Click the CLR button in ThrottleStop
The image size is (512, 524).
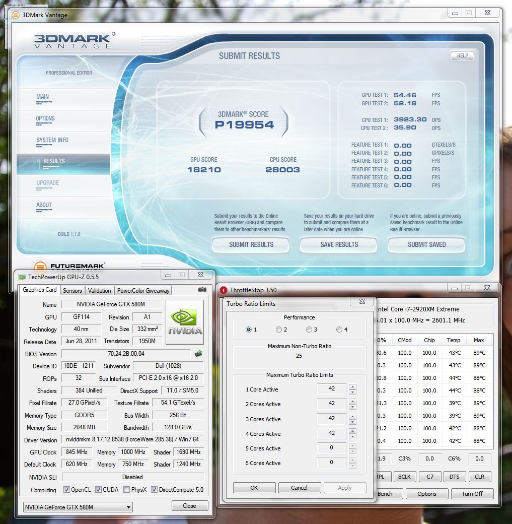(480, 477)
